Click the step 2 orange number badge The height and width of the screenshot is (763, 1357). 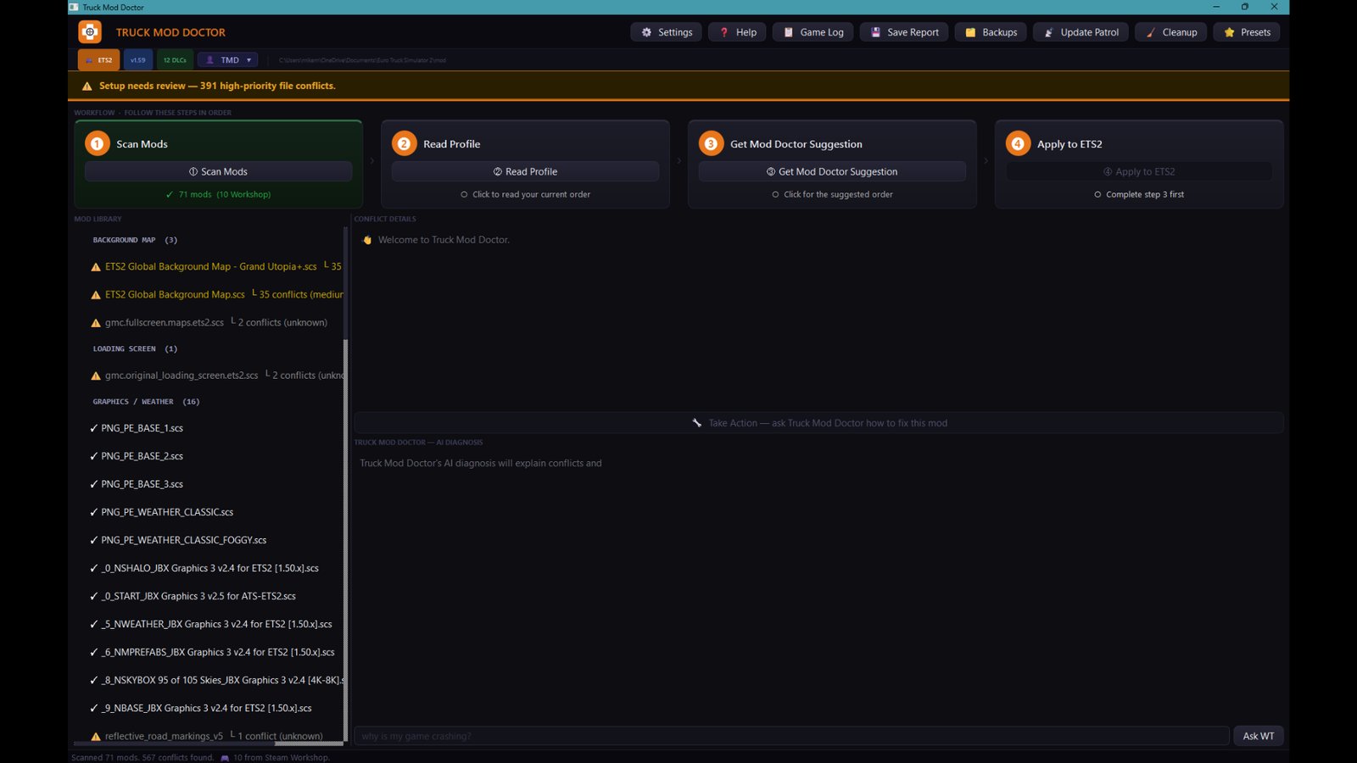[404, 143]
